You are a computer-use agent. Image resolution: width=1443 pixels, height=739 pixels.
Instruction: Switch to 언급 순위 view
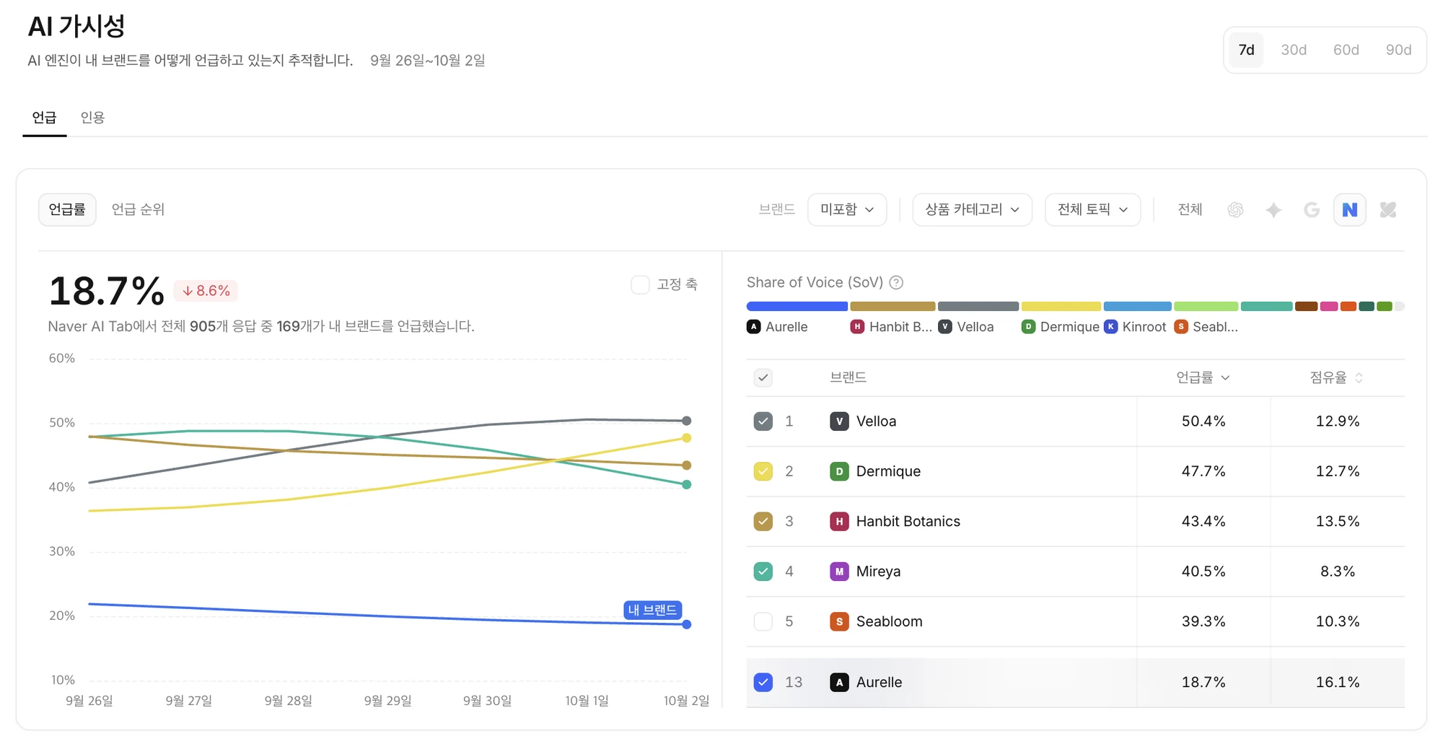coord(138,209)
